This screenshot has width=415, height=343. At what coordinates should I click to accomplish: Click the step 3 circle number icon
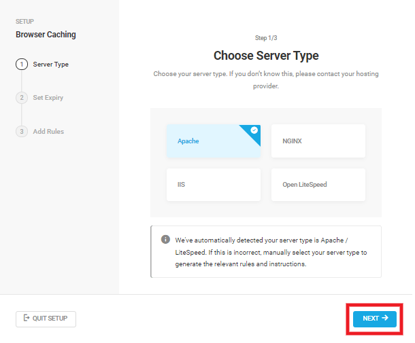[22, 131]
